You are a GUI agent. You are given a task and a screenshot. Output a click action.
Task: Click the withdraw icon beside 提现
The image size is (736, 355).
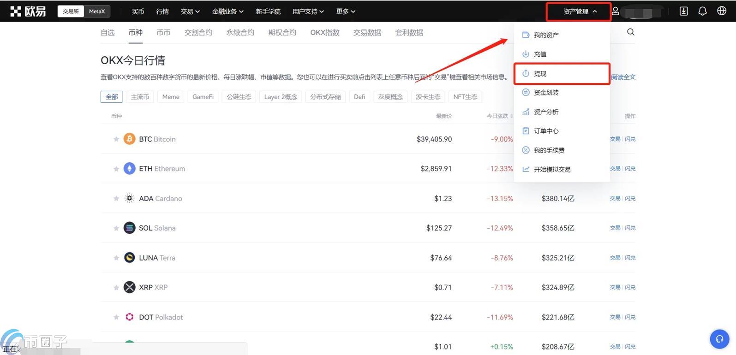point(526,73)
